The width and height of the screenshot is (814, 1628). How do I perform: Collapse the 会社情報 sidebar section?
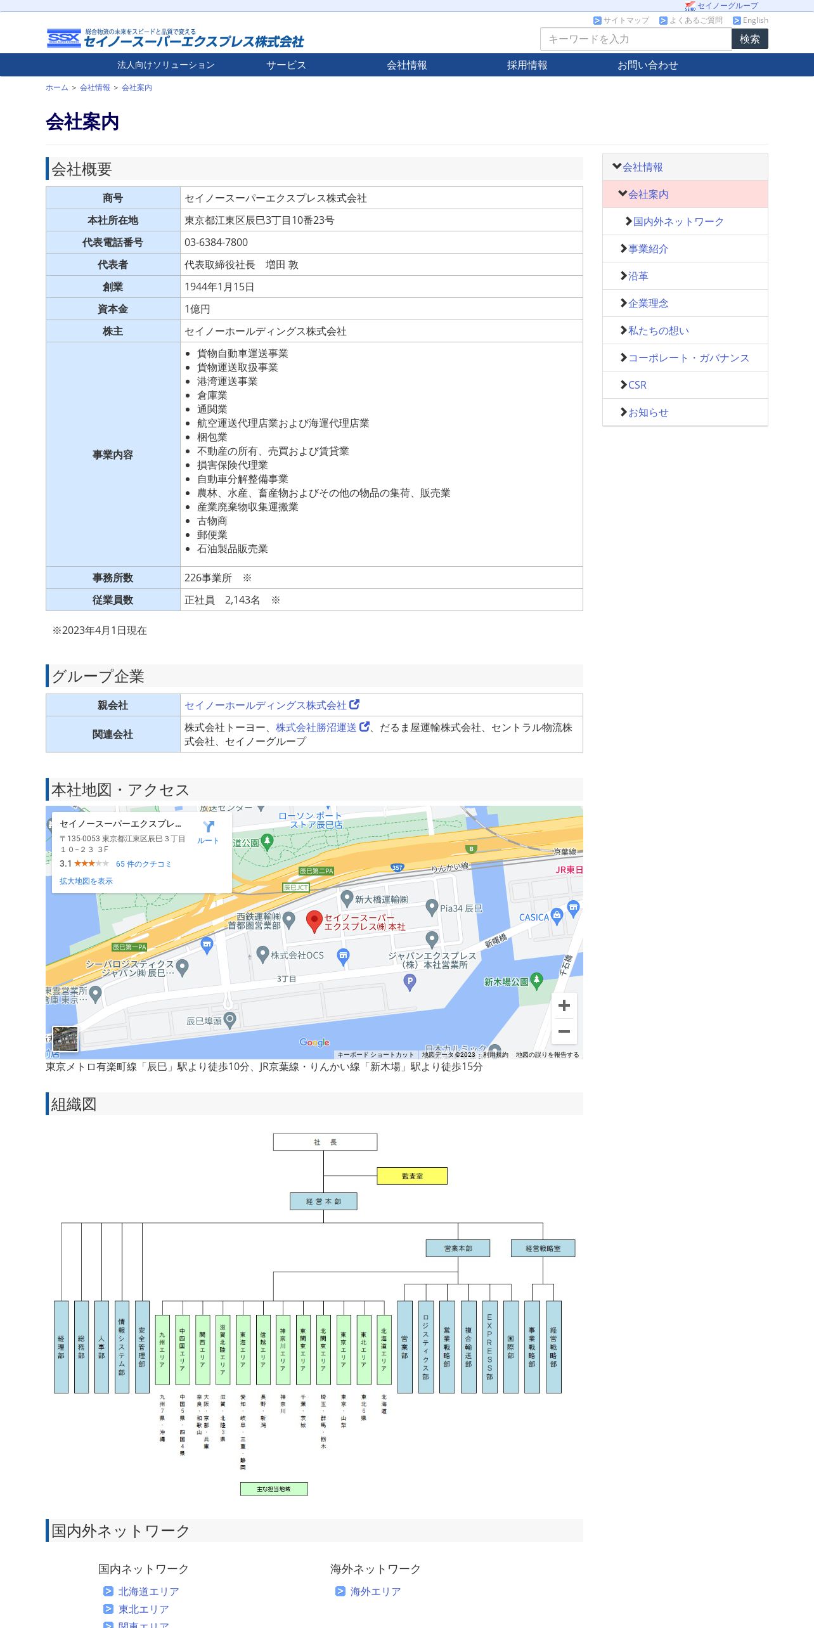point(617,167)
